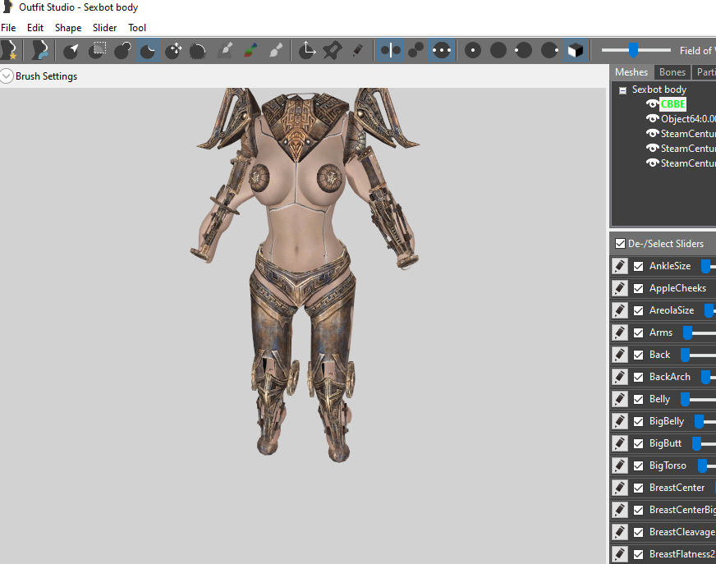Click the BreastFlatness2 slider label
Image resolution: width=716 pixels, height=564 pixels.
682,554
